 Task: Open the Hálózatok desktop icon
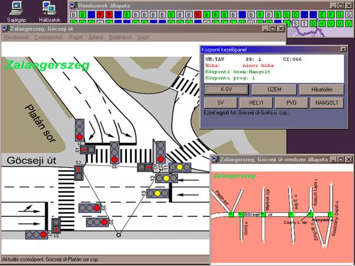(49, 8)
